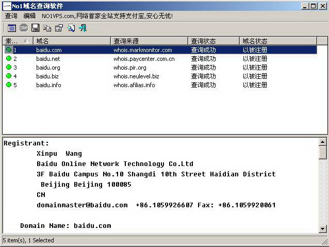Image resolution: width=329 pixels, height=247 pixels.
Task: Click the Beijing Beijing 100085 line
Action: pyautogui.click(x=86, y=185)
